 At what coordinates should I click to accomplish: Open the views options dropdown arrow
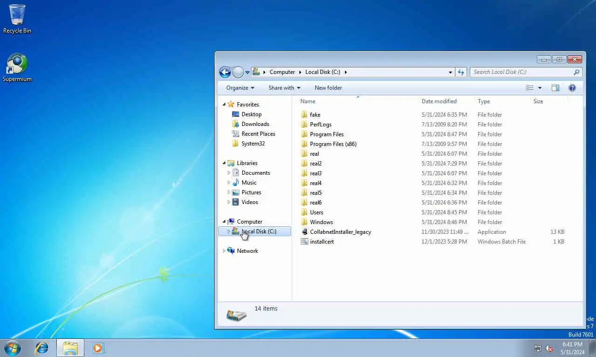pyautogui.click(x=540, y=88)
